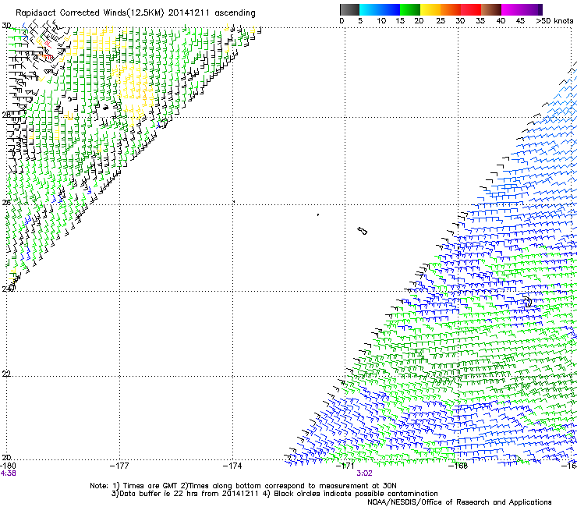Image resolution: width=577 pixels, height=507 pixels.
Task: Click the legend label '25'
Action: coord(441,21)
